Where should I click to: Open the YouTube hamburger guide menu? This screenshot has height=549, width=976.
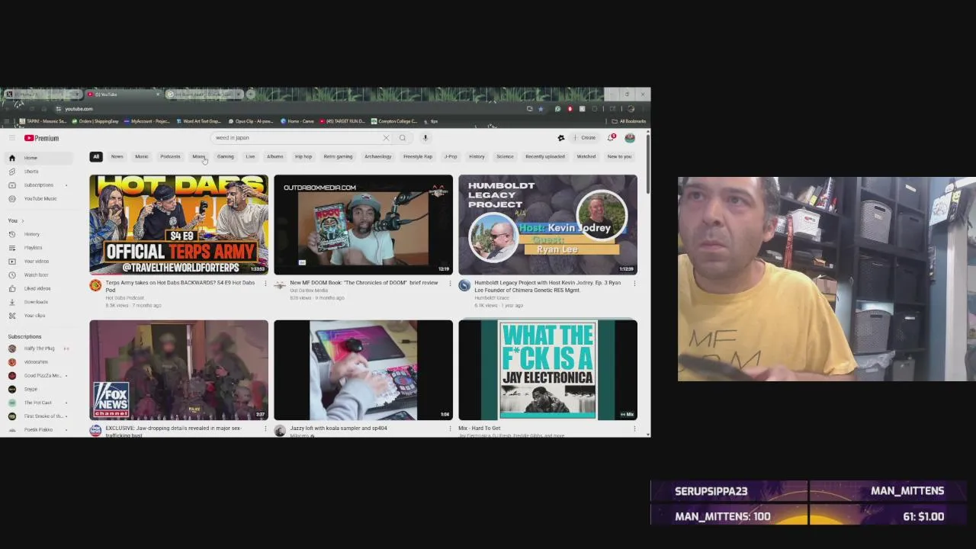(11, 138)
